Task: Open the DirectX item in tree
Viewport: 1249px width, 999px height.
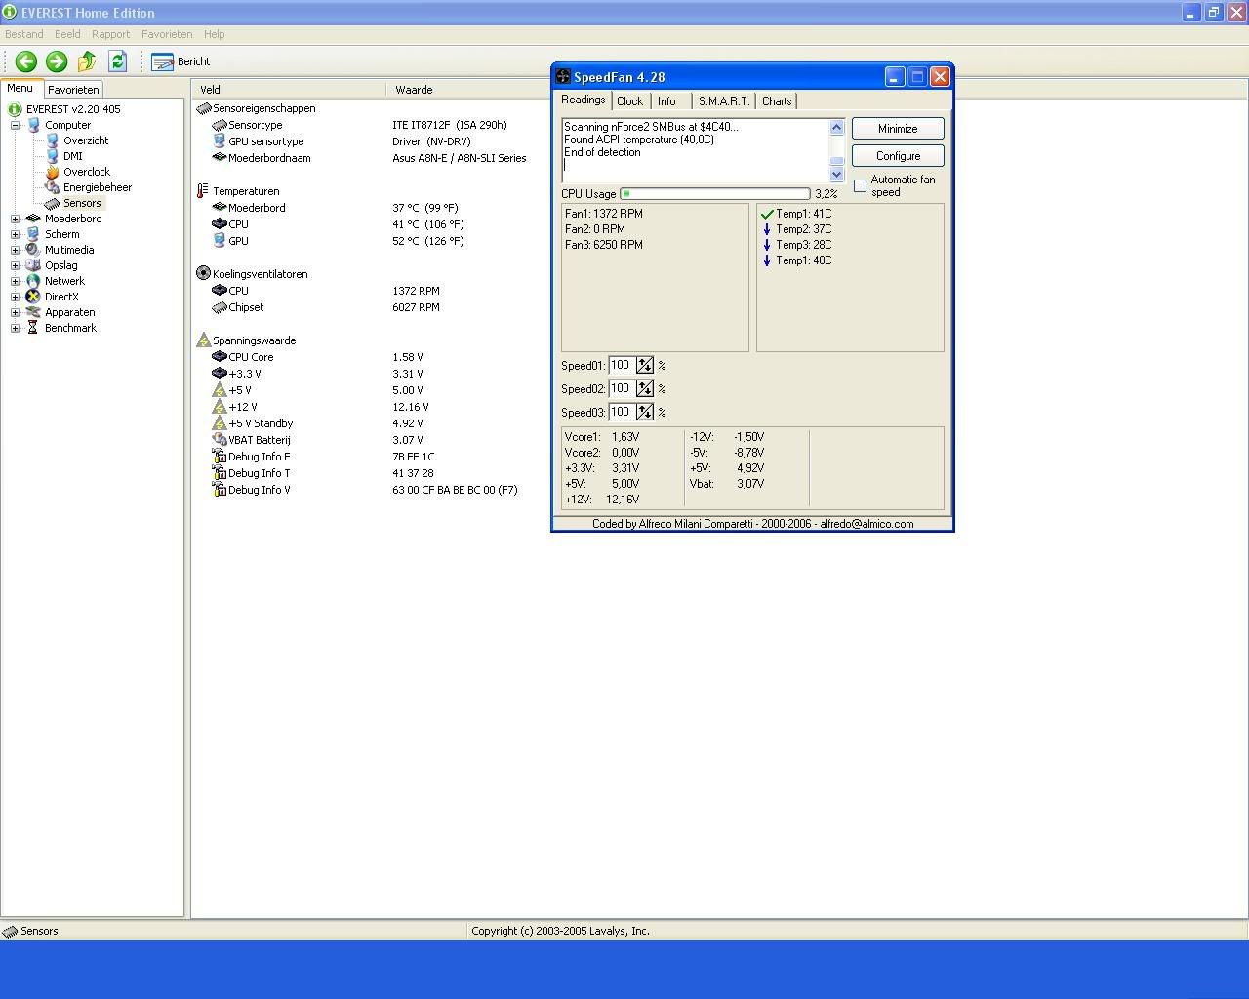Action: point(60,297)
